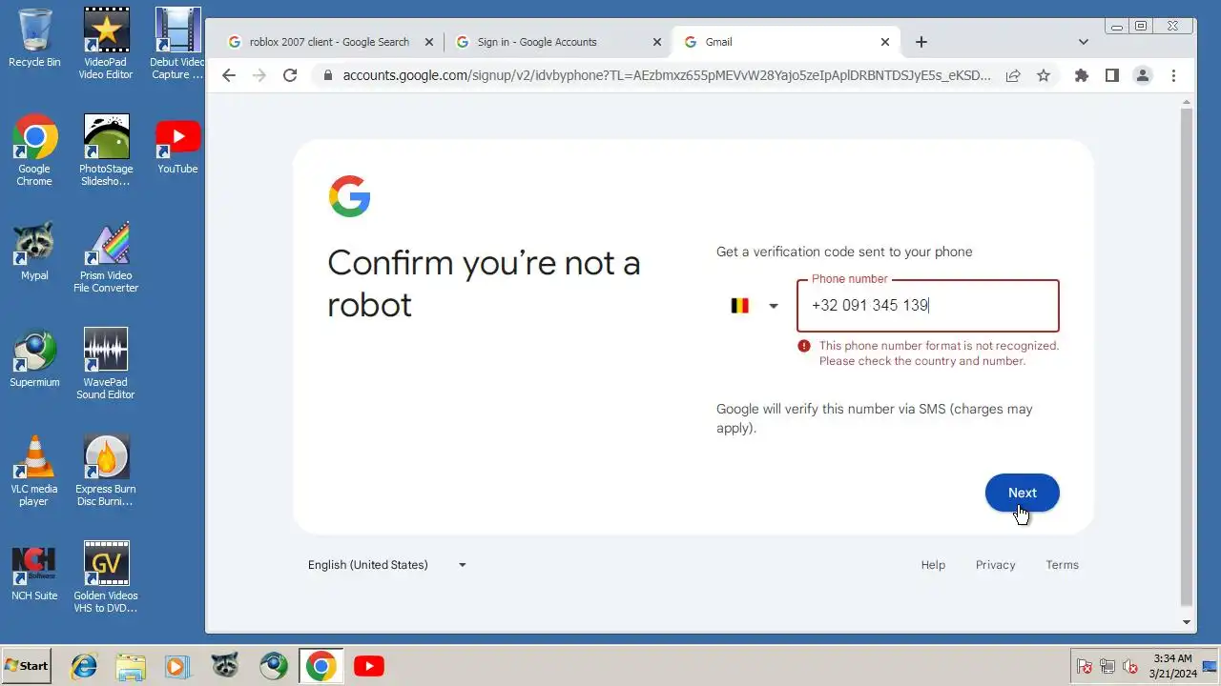Reload the page with the refresh icon

tap(290, 75)
